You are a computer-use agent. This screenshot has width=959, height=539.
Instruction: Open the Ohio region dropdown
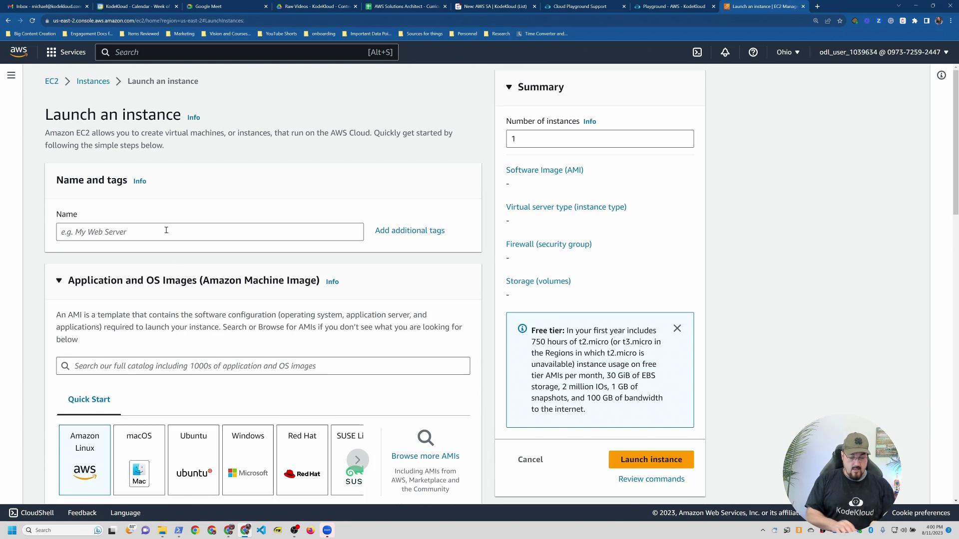coord(788,52)
